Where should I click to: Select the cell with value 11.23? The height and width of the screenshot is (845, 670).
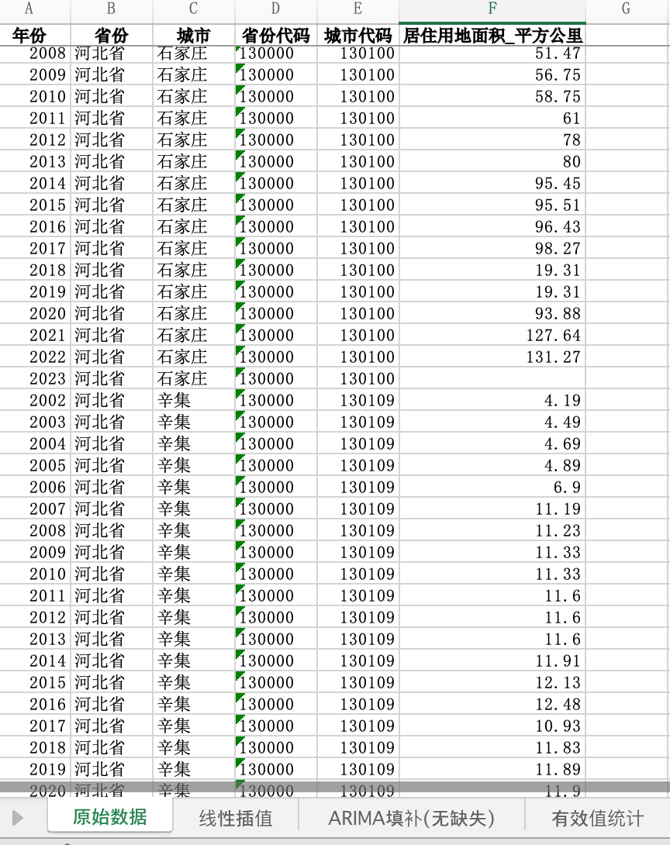[492, 530]
